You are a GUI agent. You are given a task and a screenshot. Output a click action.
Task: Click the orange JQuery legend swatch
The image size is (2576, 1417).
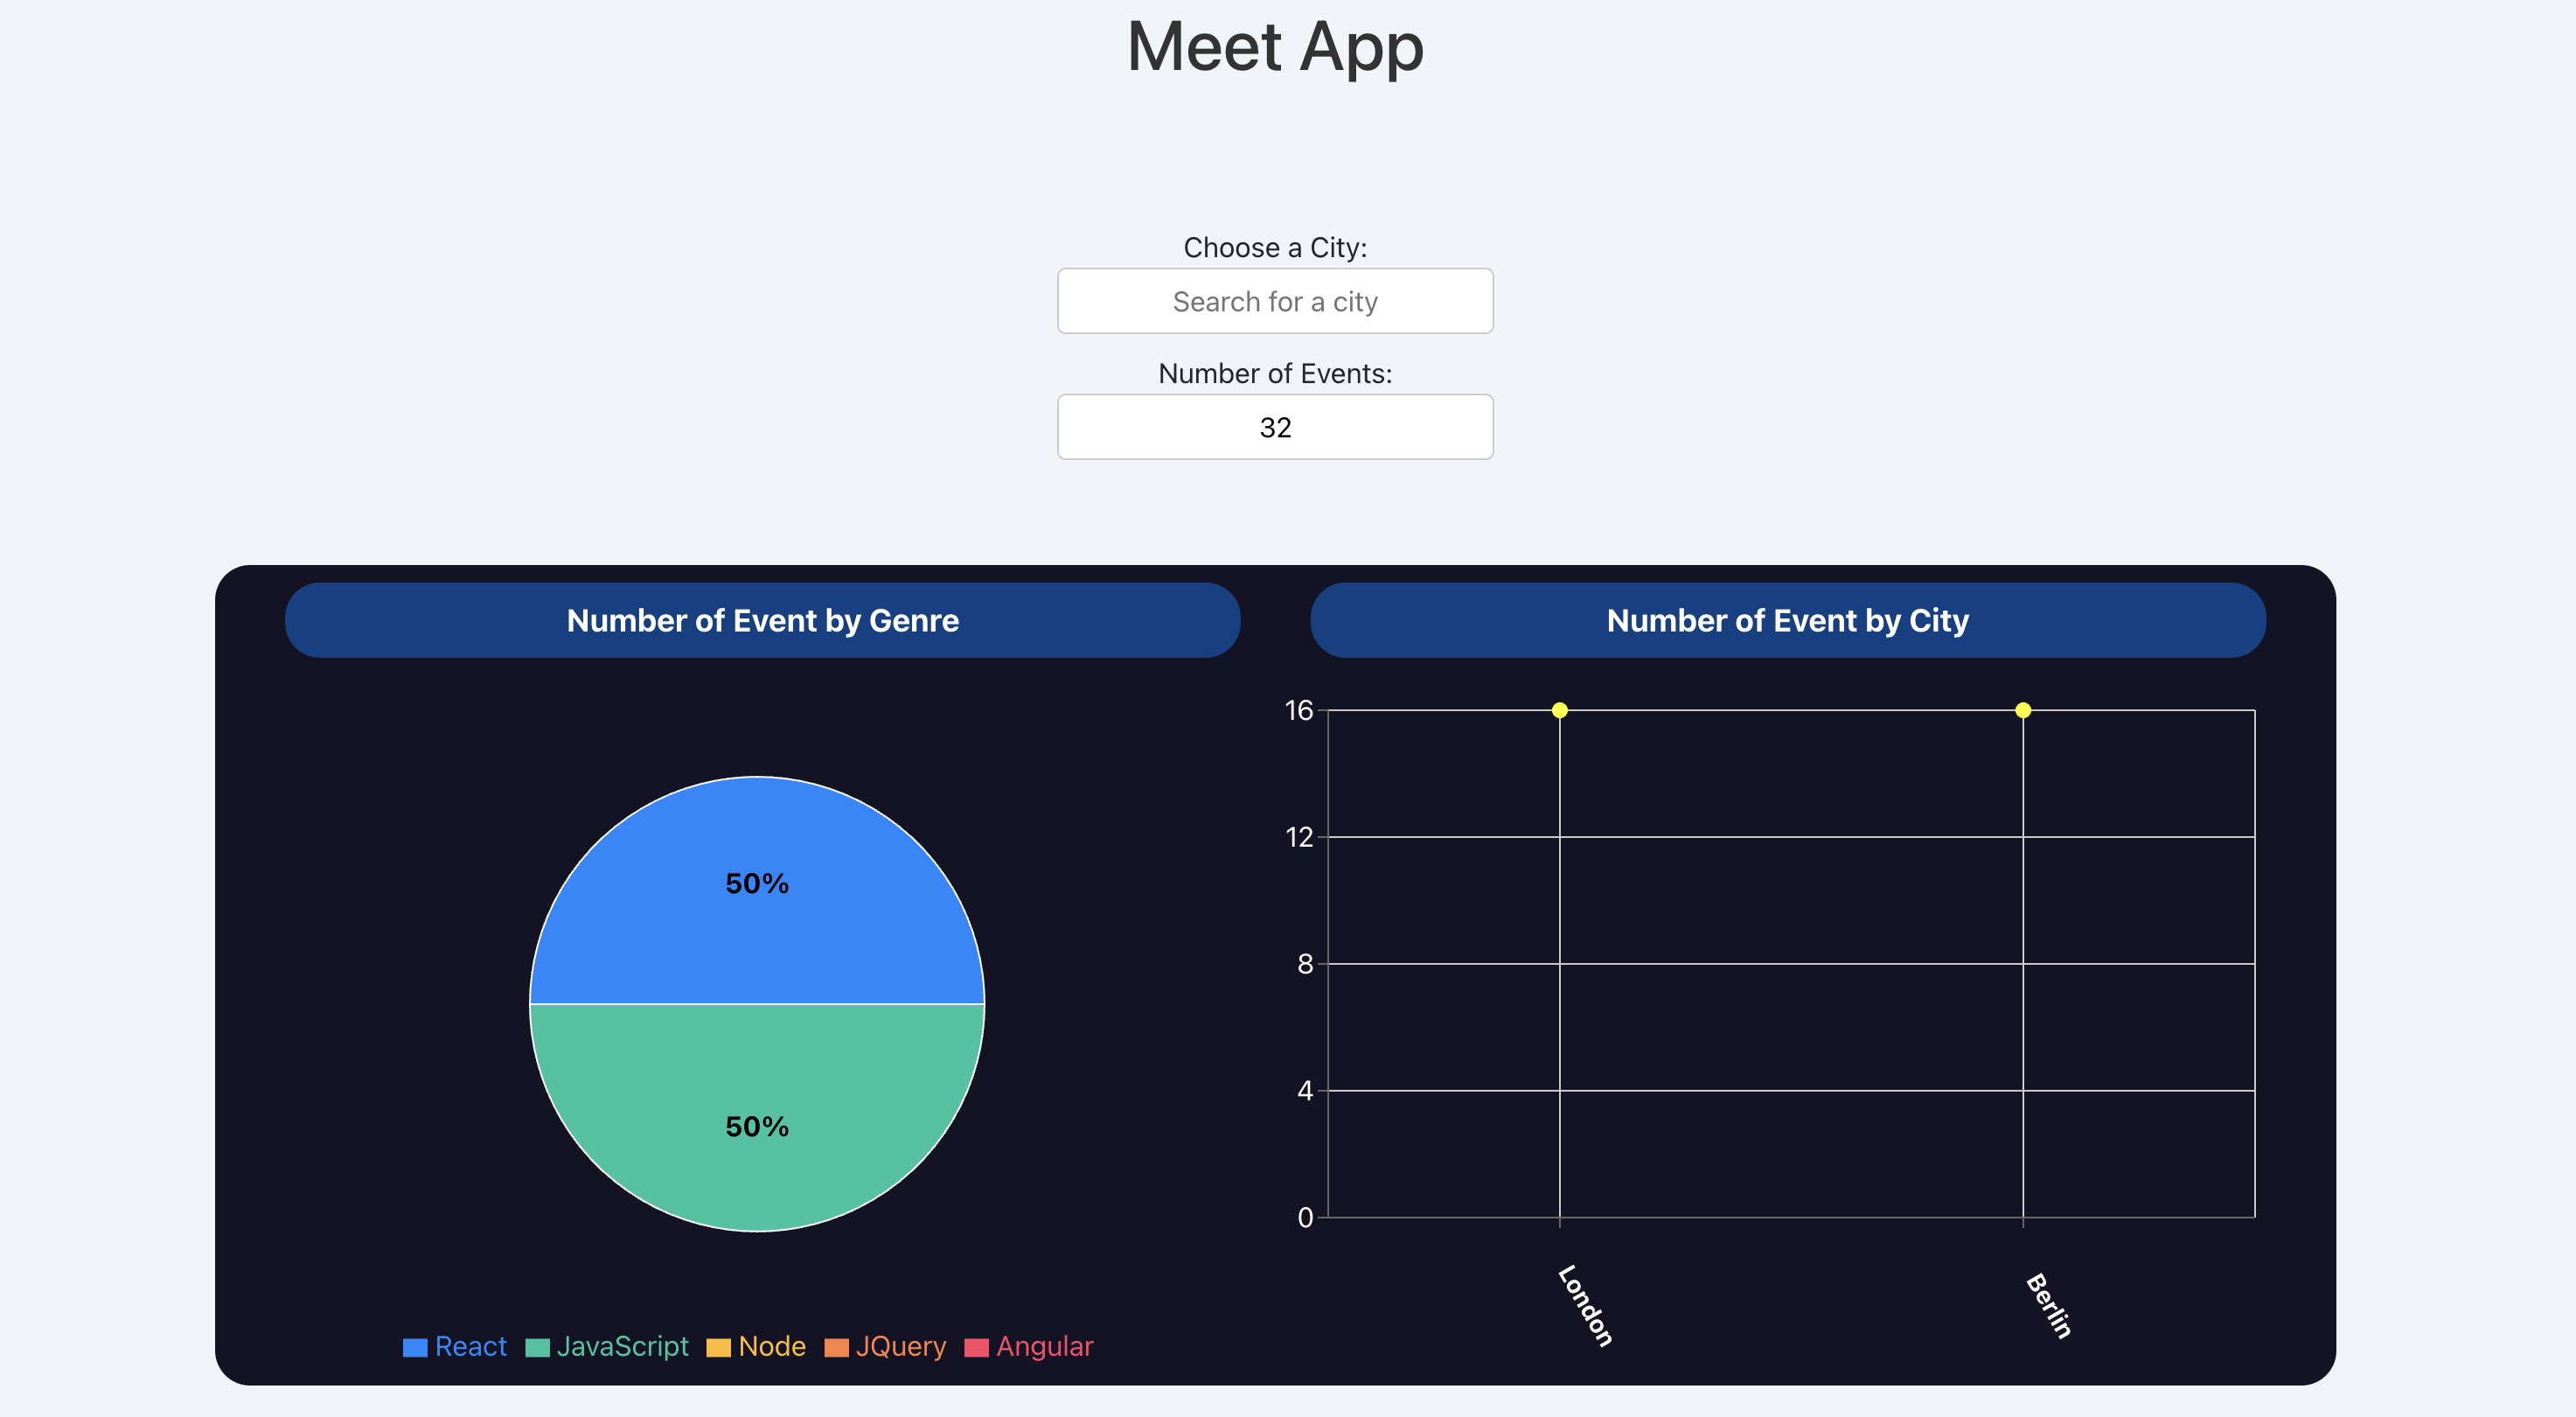click(x=836, y=1348)
